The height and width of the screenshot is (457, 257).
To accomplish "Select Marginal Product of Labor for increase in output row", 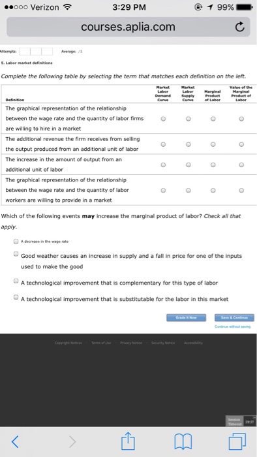I will (x=213, y=165).
